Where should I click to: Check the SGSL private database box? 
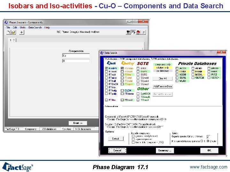[177, 78]
